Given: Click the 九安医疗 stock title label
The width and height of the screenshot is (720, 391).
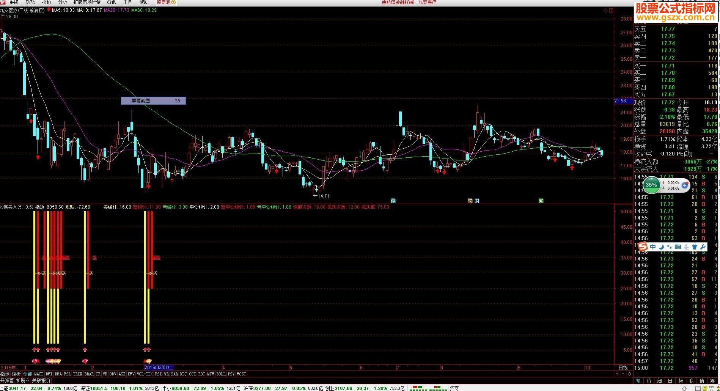Looking at the screenshot, I should [9, 10].
